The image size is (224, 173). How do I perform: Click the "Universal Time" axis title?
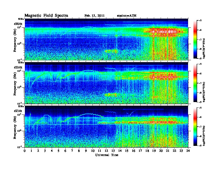point(107,155)
